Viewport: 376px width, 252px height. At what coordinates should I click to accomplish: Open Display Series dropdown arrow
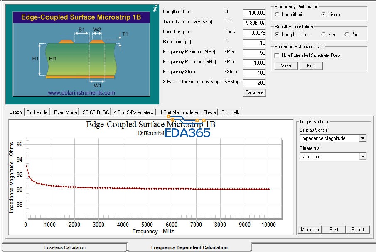pos(363,138)
